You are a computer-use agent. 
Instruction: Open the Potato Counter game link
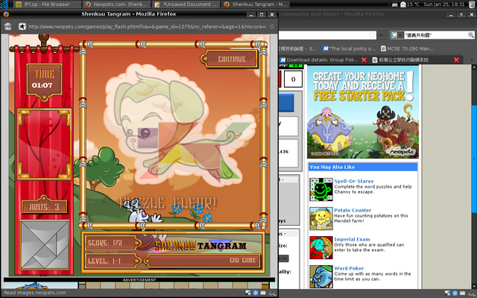(x=353, y=210)
